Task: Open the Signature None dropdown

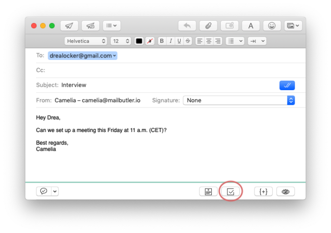Action: click(x=239, y=100)
